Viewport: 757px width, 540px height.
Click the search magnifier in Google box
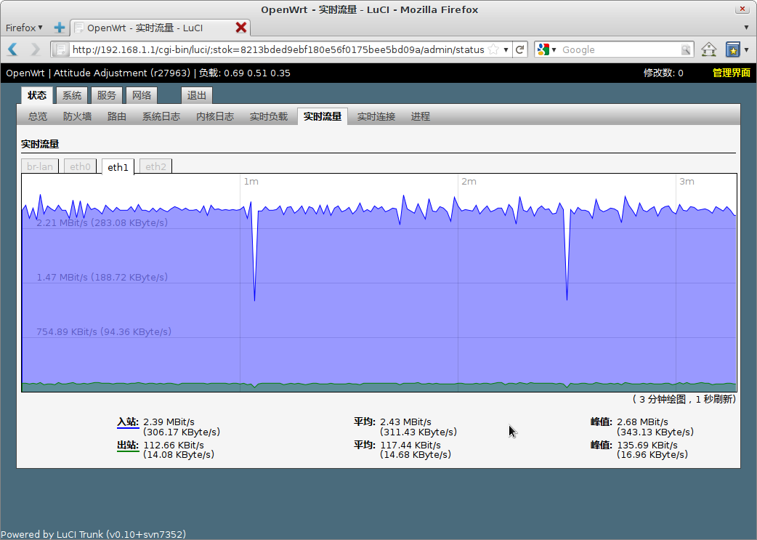(685, 49)
